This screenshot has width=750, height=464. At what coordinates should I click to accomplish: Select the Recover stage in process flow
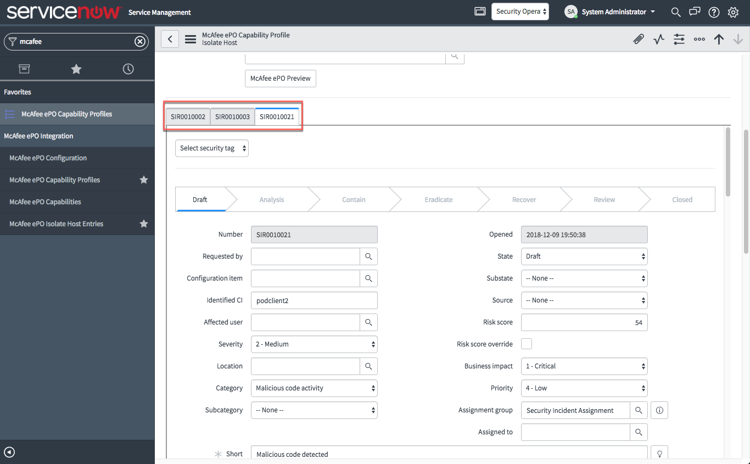(x=524, y=200)
